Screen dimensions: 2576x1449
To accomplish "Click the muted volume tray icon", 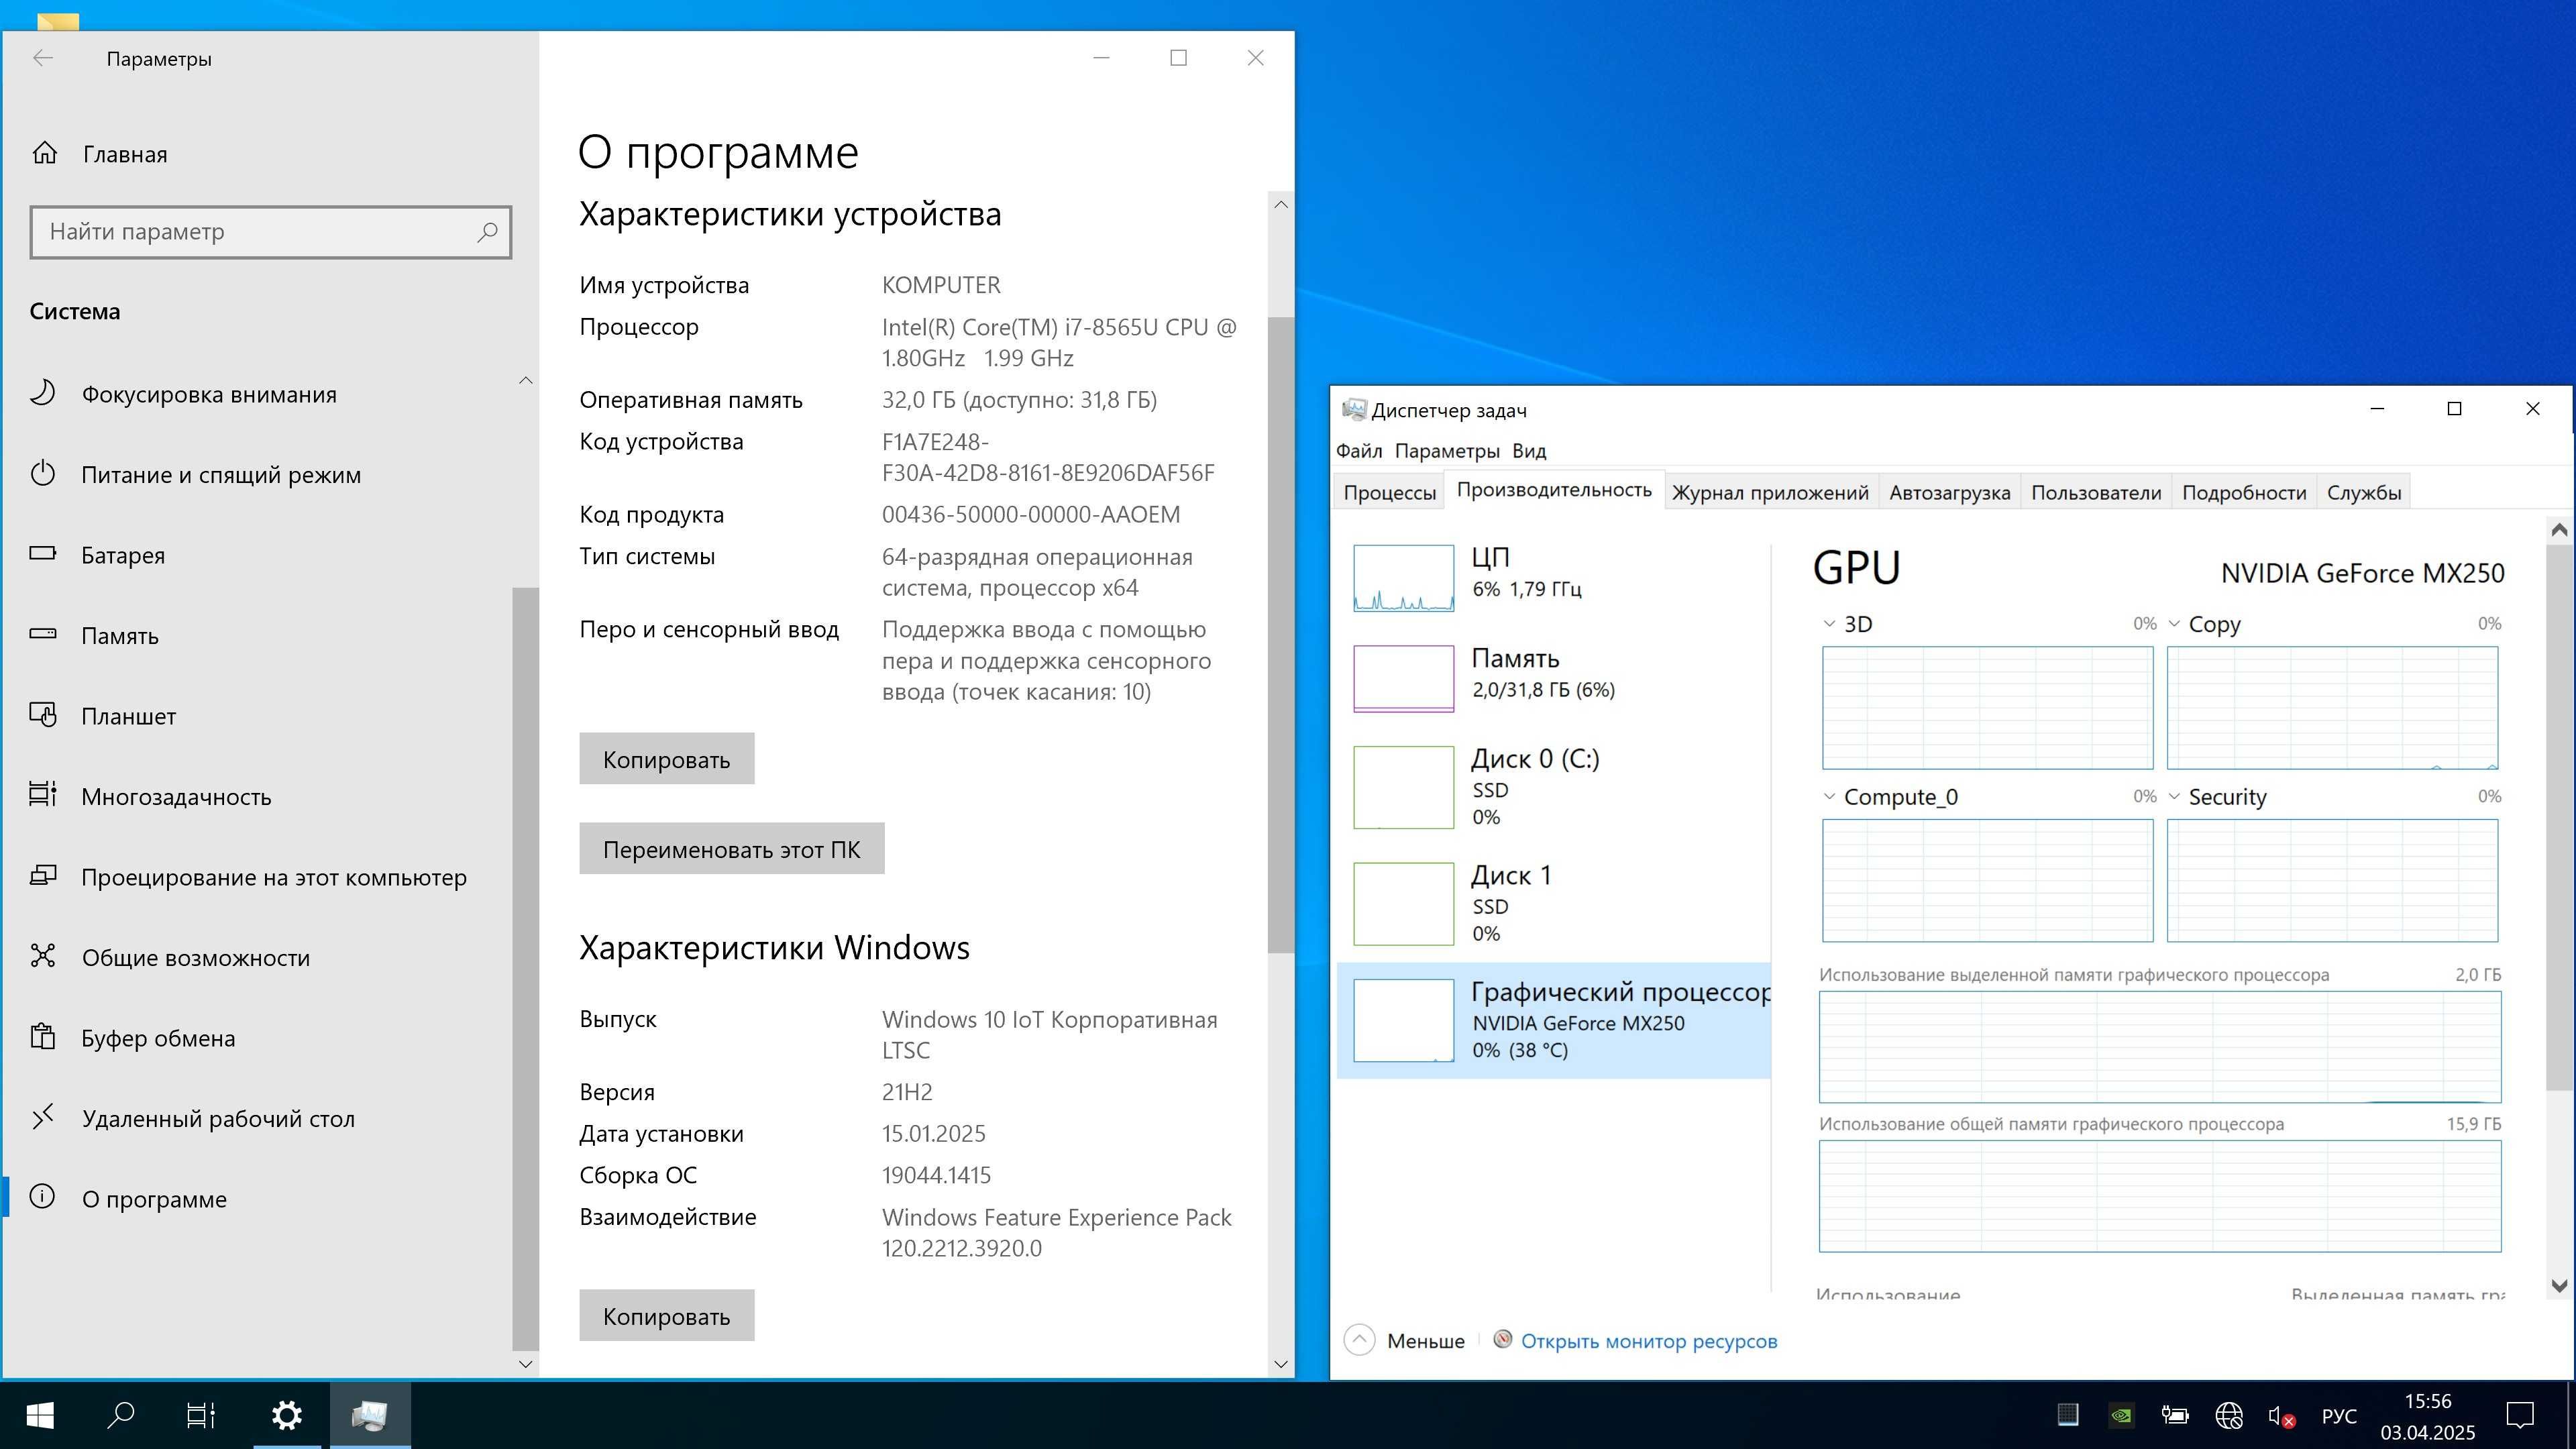I will coord(2281,1416).
